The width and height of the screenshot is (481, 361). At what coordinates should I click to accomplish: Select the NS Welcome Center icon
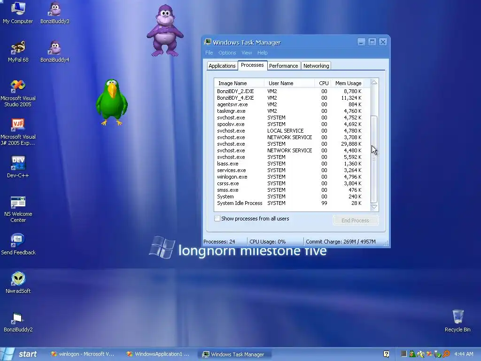(18, 209)
